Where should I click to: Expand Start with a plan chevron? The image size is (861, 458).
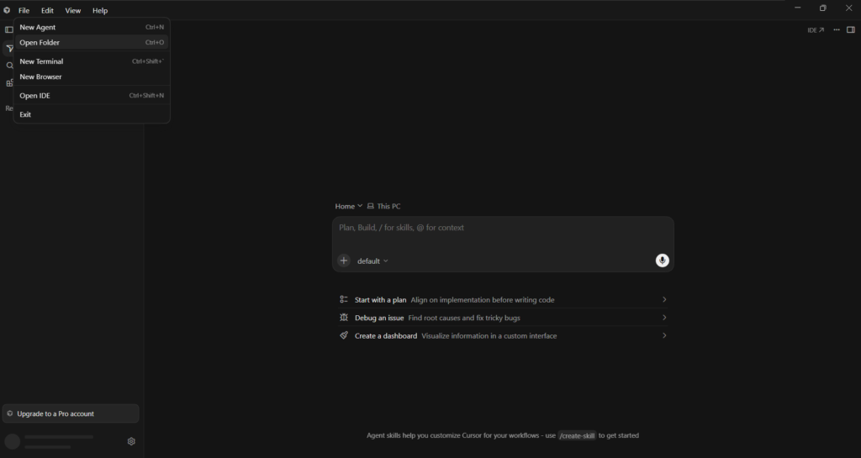664,299
